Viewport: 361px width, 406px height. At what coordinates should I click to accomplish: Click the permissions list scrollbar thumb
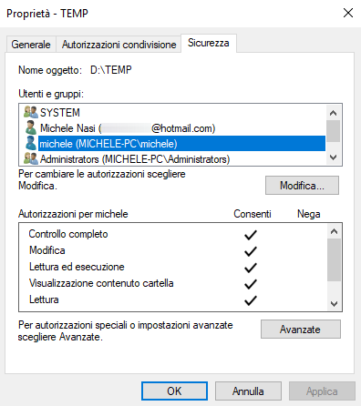click(334, 259)
